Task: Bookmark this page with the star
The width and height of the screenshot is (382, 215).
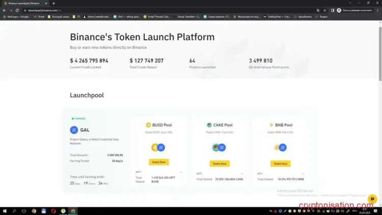Action: (324, 11)
